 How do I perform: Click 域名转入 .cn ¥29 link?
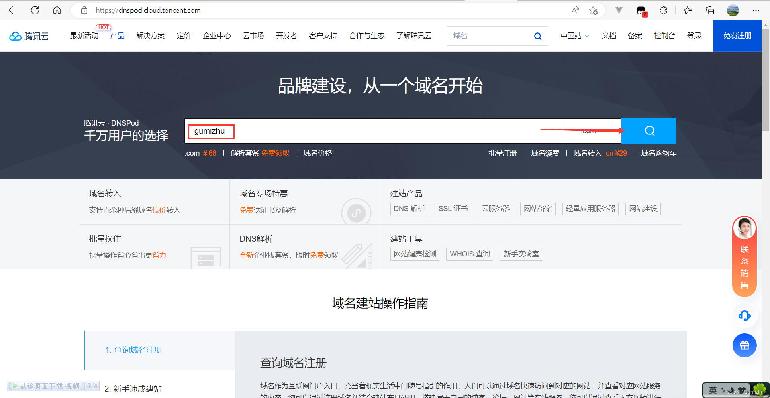600,153
